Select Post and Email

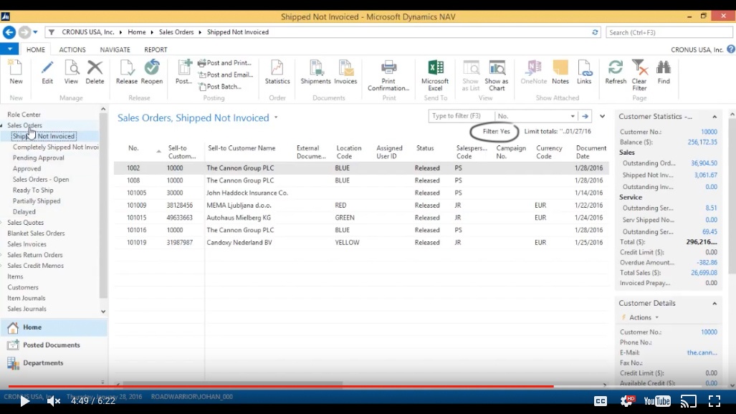[226, 74]
